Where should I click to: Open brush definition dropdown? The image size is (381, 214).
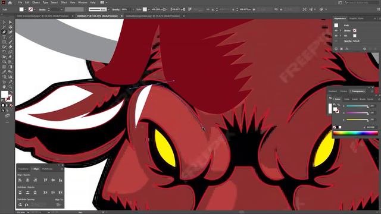[108, 10]
